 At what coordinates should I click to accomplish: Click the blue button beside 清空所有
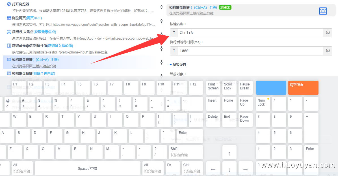point(271,88)
